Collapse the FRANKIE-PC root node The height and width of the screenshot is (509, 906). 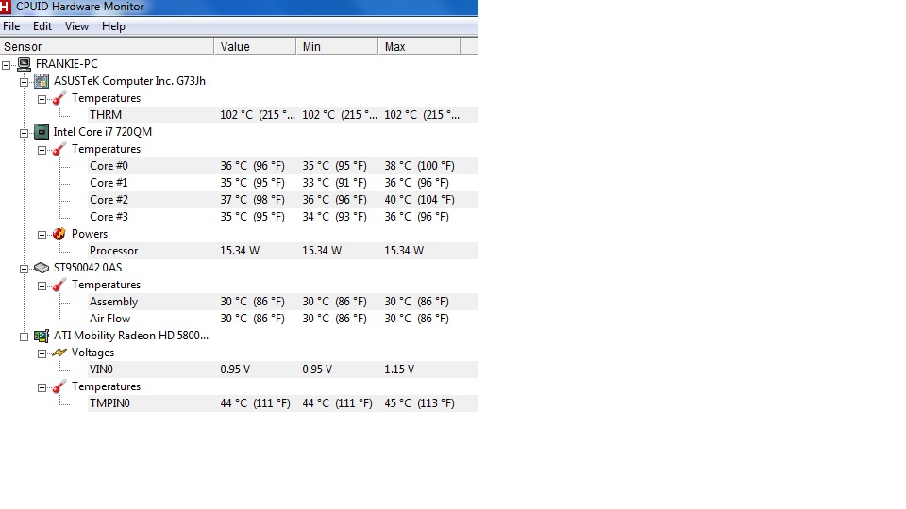(7, 65)
